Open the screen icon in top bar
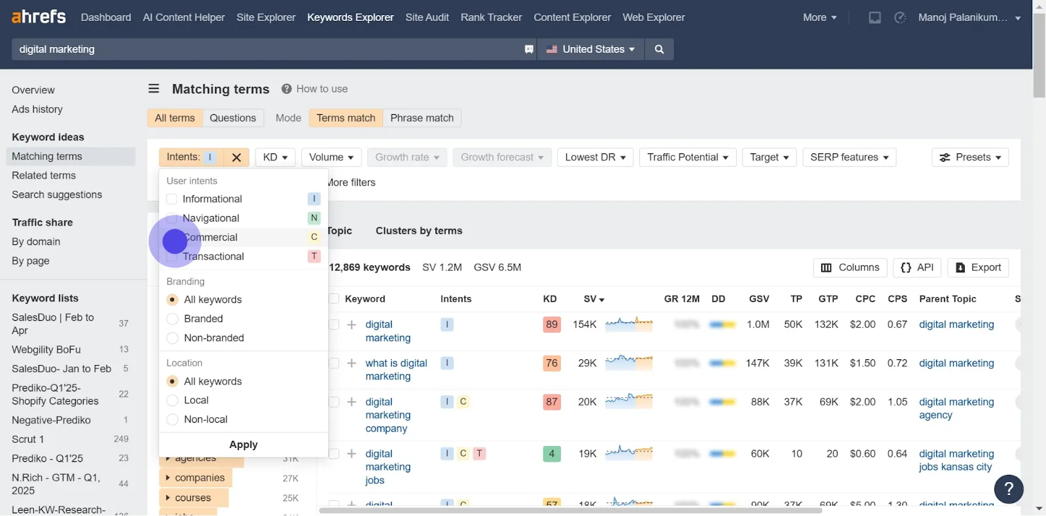1046x516 pixels. click(x=875, y=18)
